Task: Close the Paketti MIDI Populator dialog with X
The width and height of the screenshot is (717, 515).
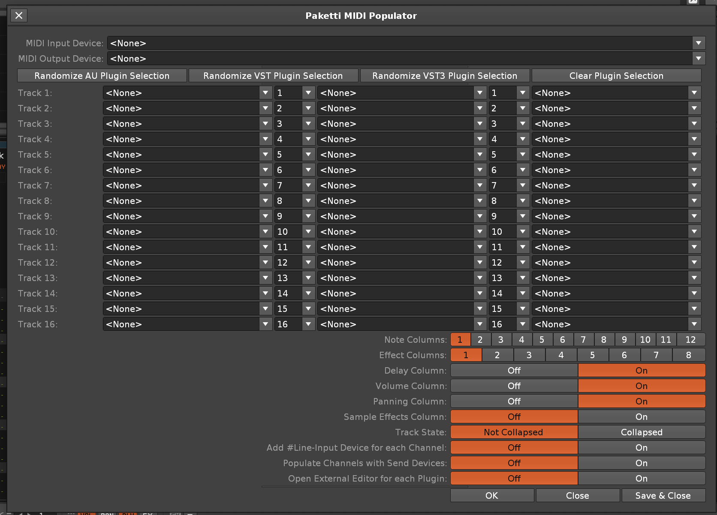Action: pyautogui.click(x=19, y=16)
